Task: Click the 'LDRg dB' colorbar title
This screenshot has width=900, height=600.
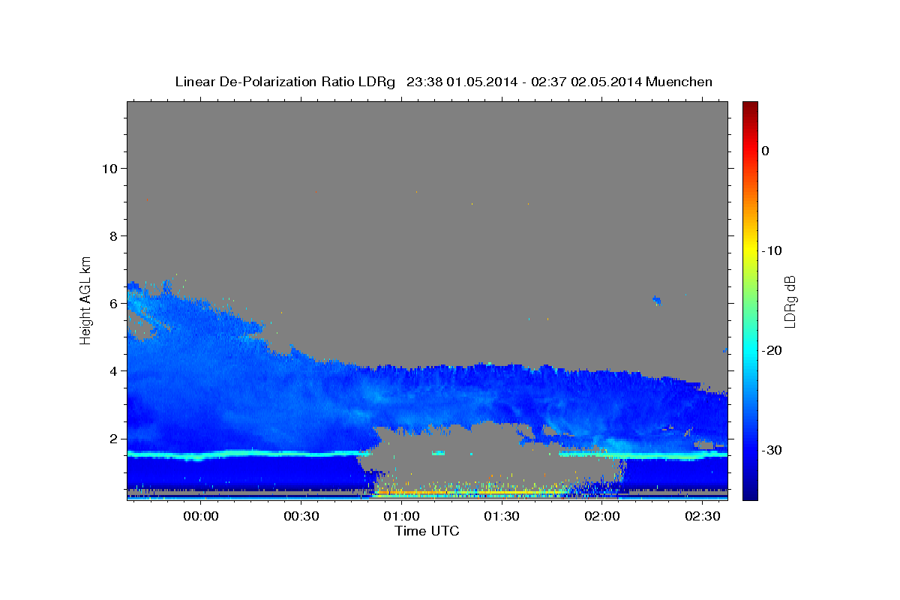Action: (x=790, y=301)
